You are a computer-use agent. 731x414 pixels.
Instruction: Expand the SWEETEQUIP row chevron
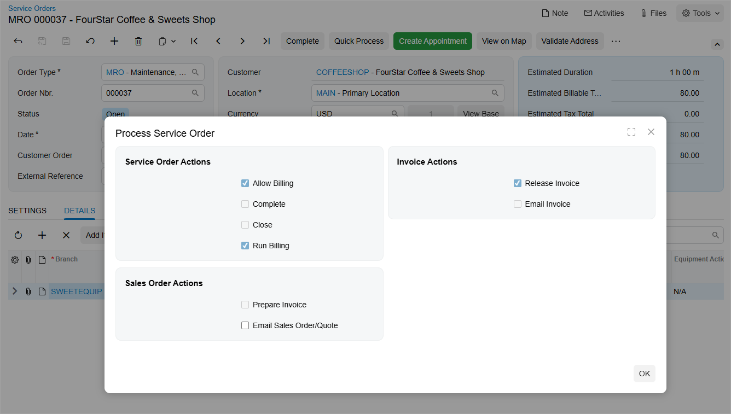click(15, 291)
